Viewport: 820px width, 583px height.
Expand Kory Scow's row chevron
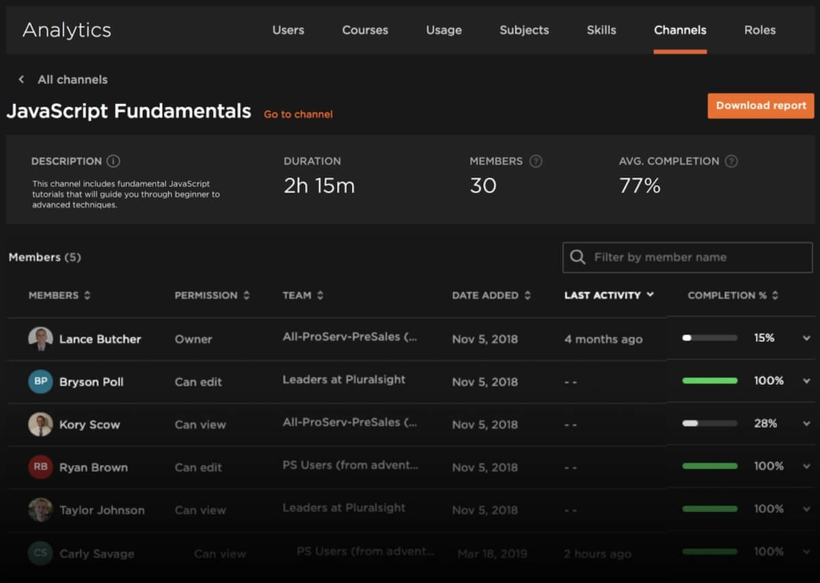click(x=806, y=424)
